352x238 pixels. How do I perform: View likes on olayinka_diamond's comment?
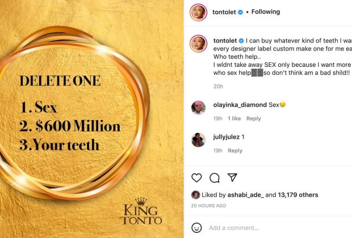[x=234, y=118]
